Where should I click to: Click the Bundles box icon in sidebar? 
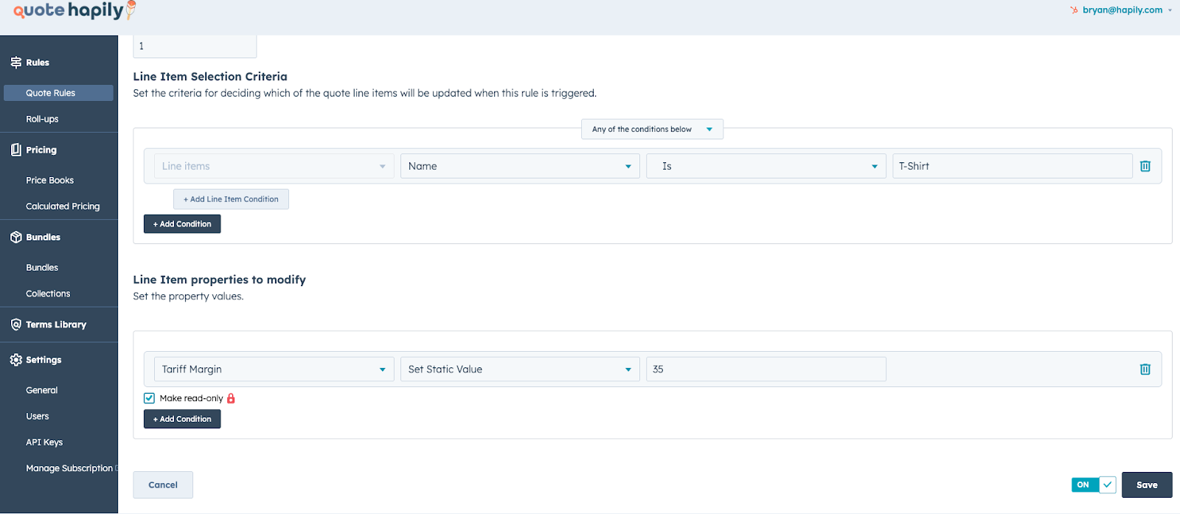15,237
